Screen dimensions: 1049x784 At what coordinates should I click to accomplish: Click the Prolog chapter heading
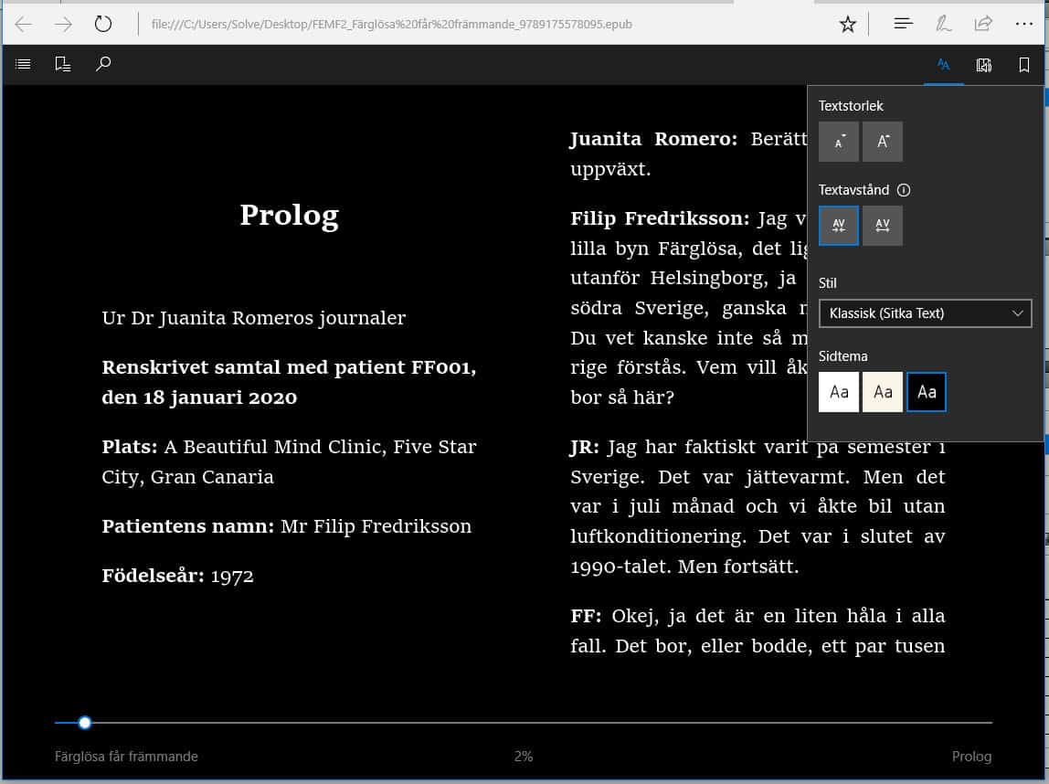[x=289, y=216]
